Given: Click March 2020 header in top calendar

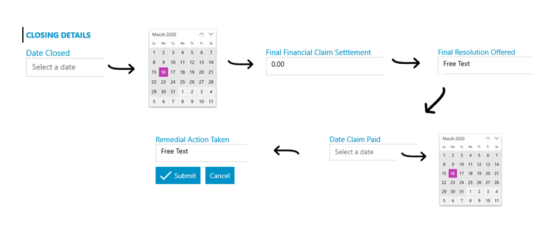Looking at the screenshot, I should pos(164,35).
